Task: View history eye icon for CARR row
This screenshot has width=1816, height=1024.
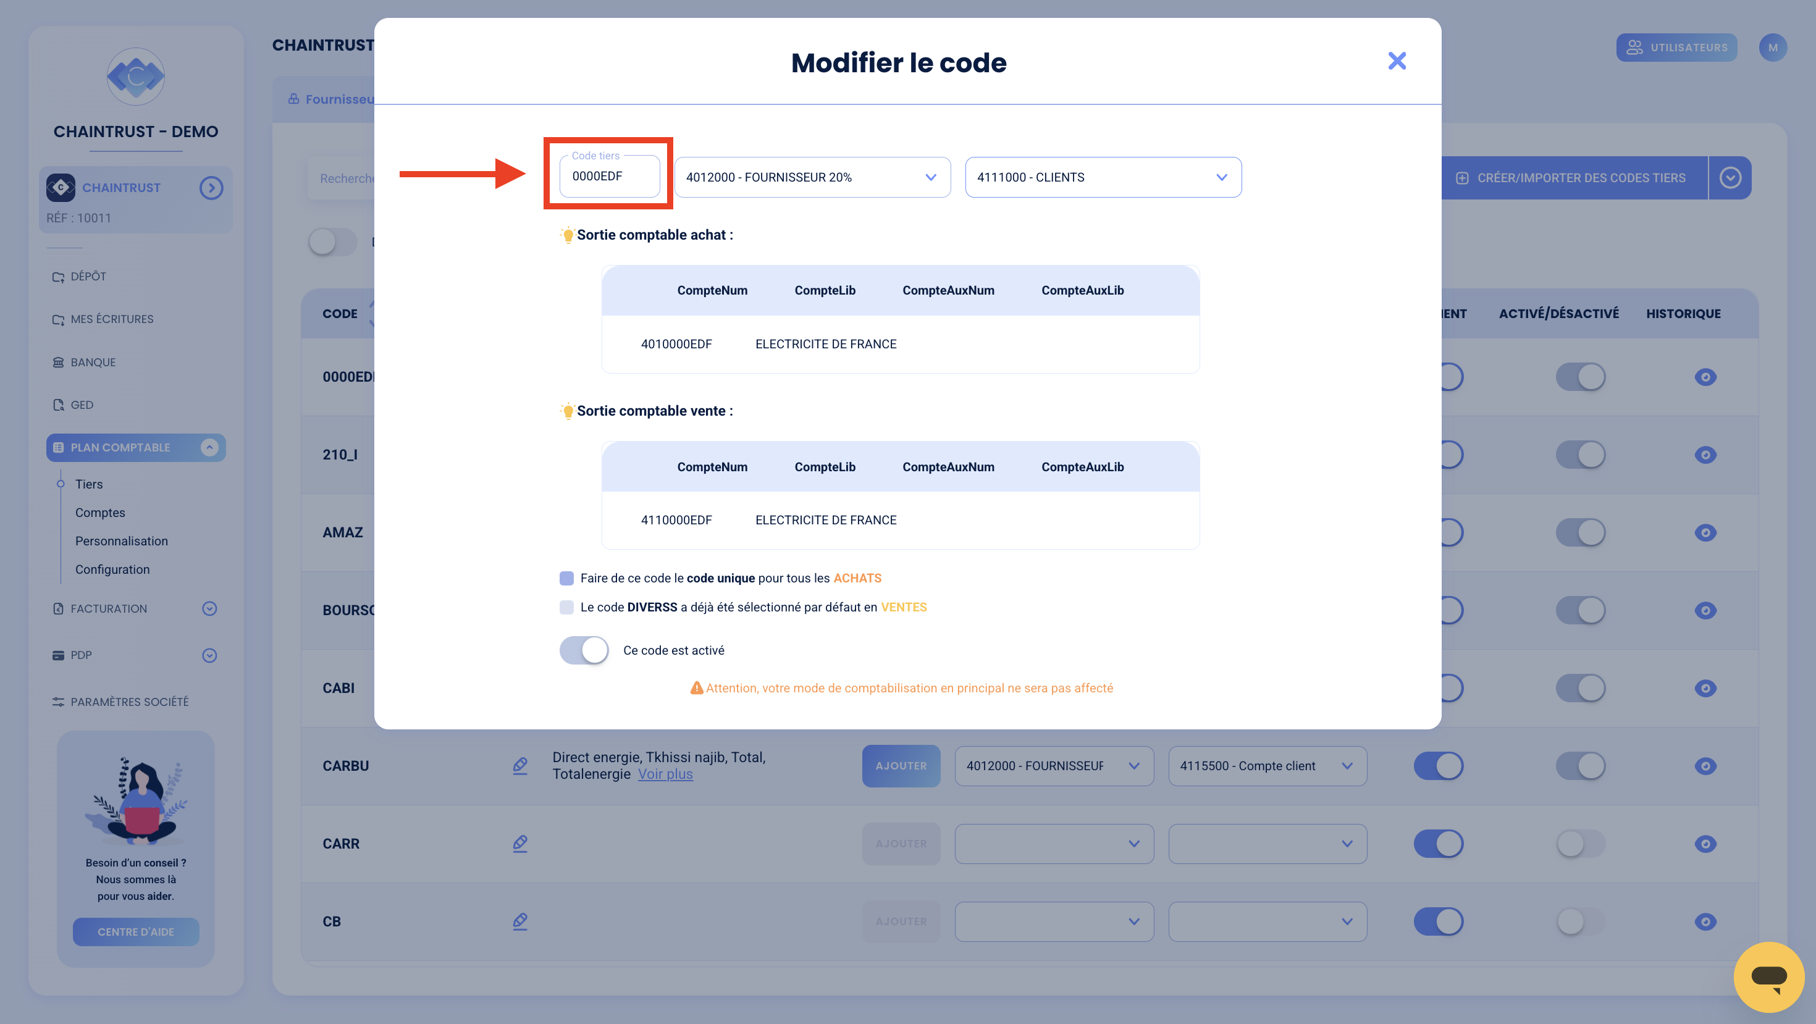Action: [x=1705, y=844]
